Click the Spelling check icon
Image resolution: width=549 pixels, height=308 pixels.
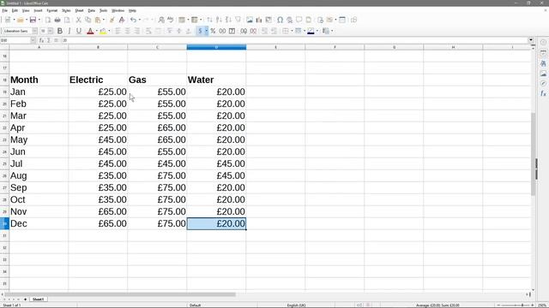tap(171, 20)
